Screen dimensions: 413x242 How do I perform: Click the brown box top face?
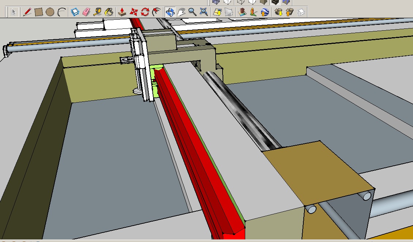(319, 172)
